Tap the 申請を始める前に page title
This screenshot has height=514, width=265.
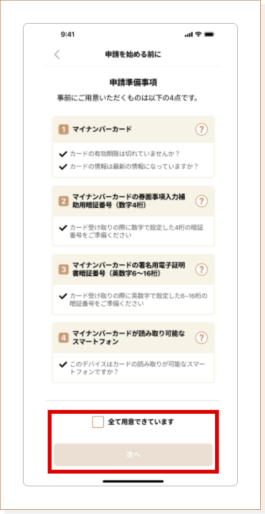pos(133,54)
